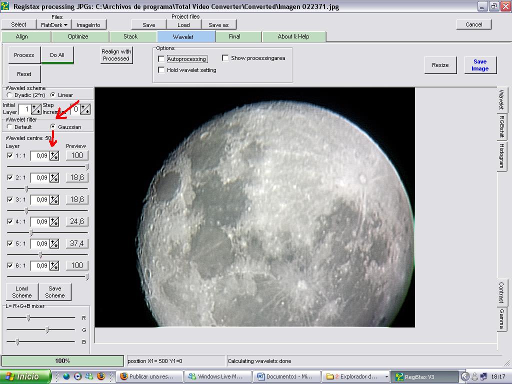Image resolution: width=512 pixels, height=384 pixels.
Task: Click the tray expand arrow icon
Action: click(x=465, y=376)
